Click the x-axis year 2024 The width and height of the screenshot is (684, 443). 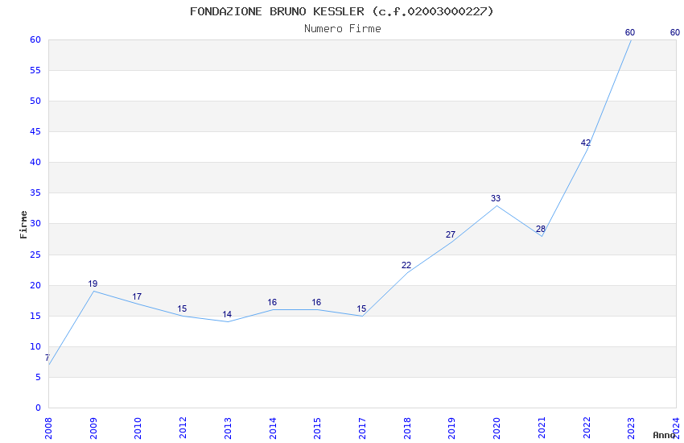coord(676,428)
